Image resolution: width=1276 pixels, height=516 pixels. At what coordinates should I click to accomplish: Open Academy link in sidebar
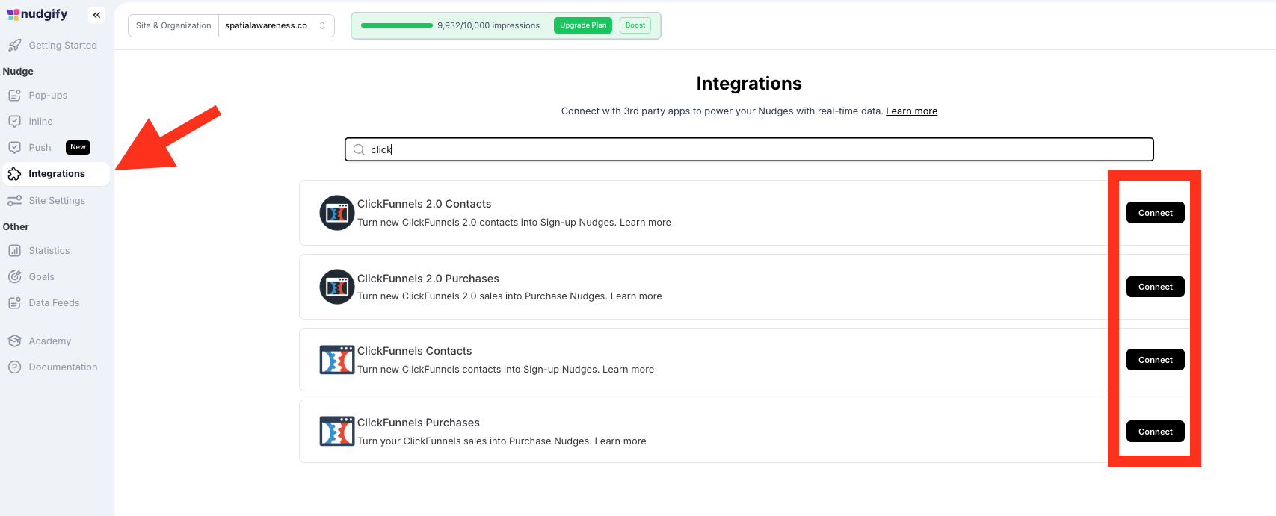(50, 341)
